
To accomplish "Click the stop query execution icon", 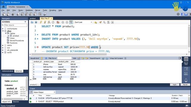I will (53, 22).
